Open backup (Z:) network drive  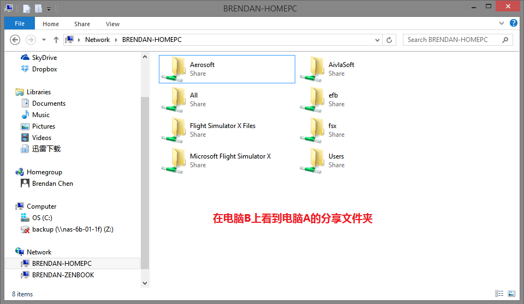(67, 229)
